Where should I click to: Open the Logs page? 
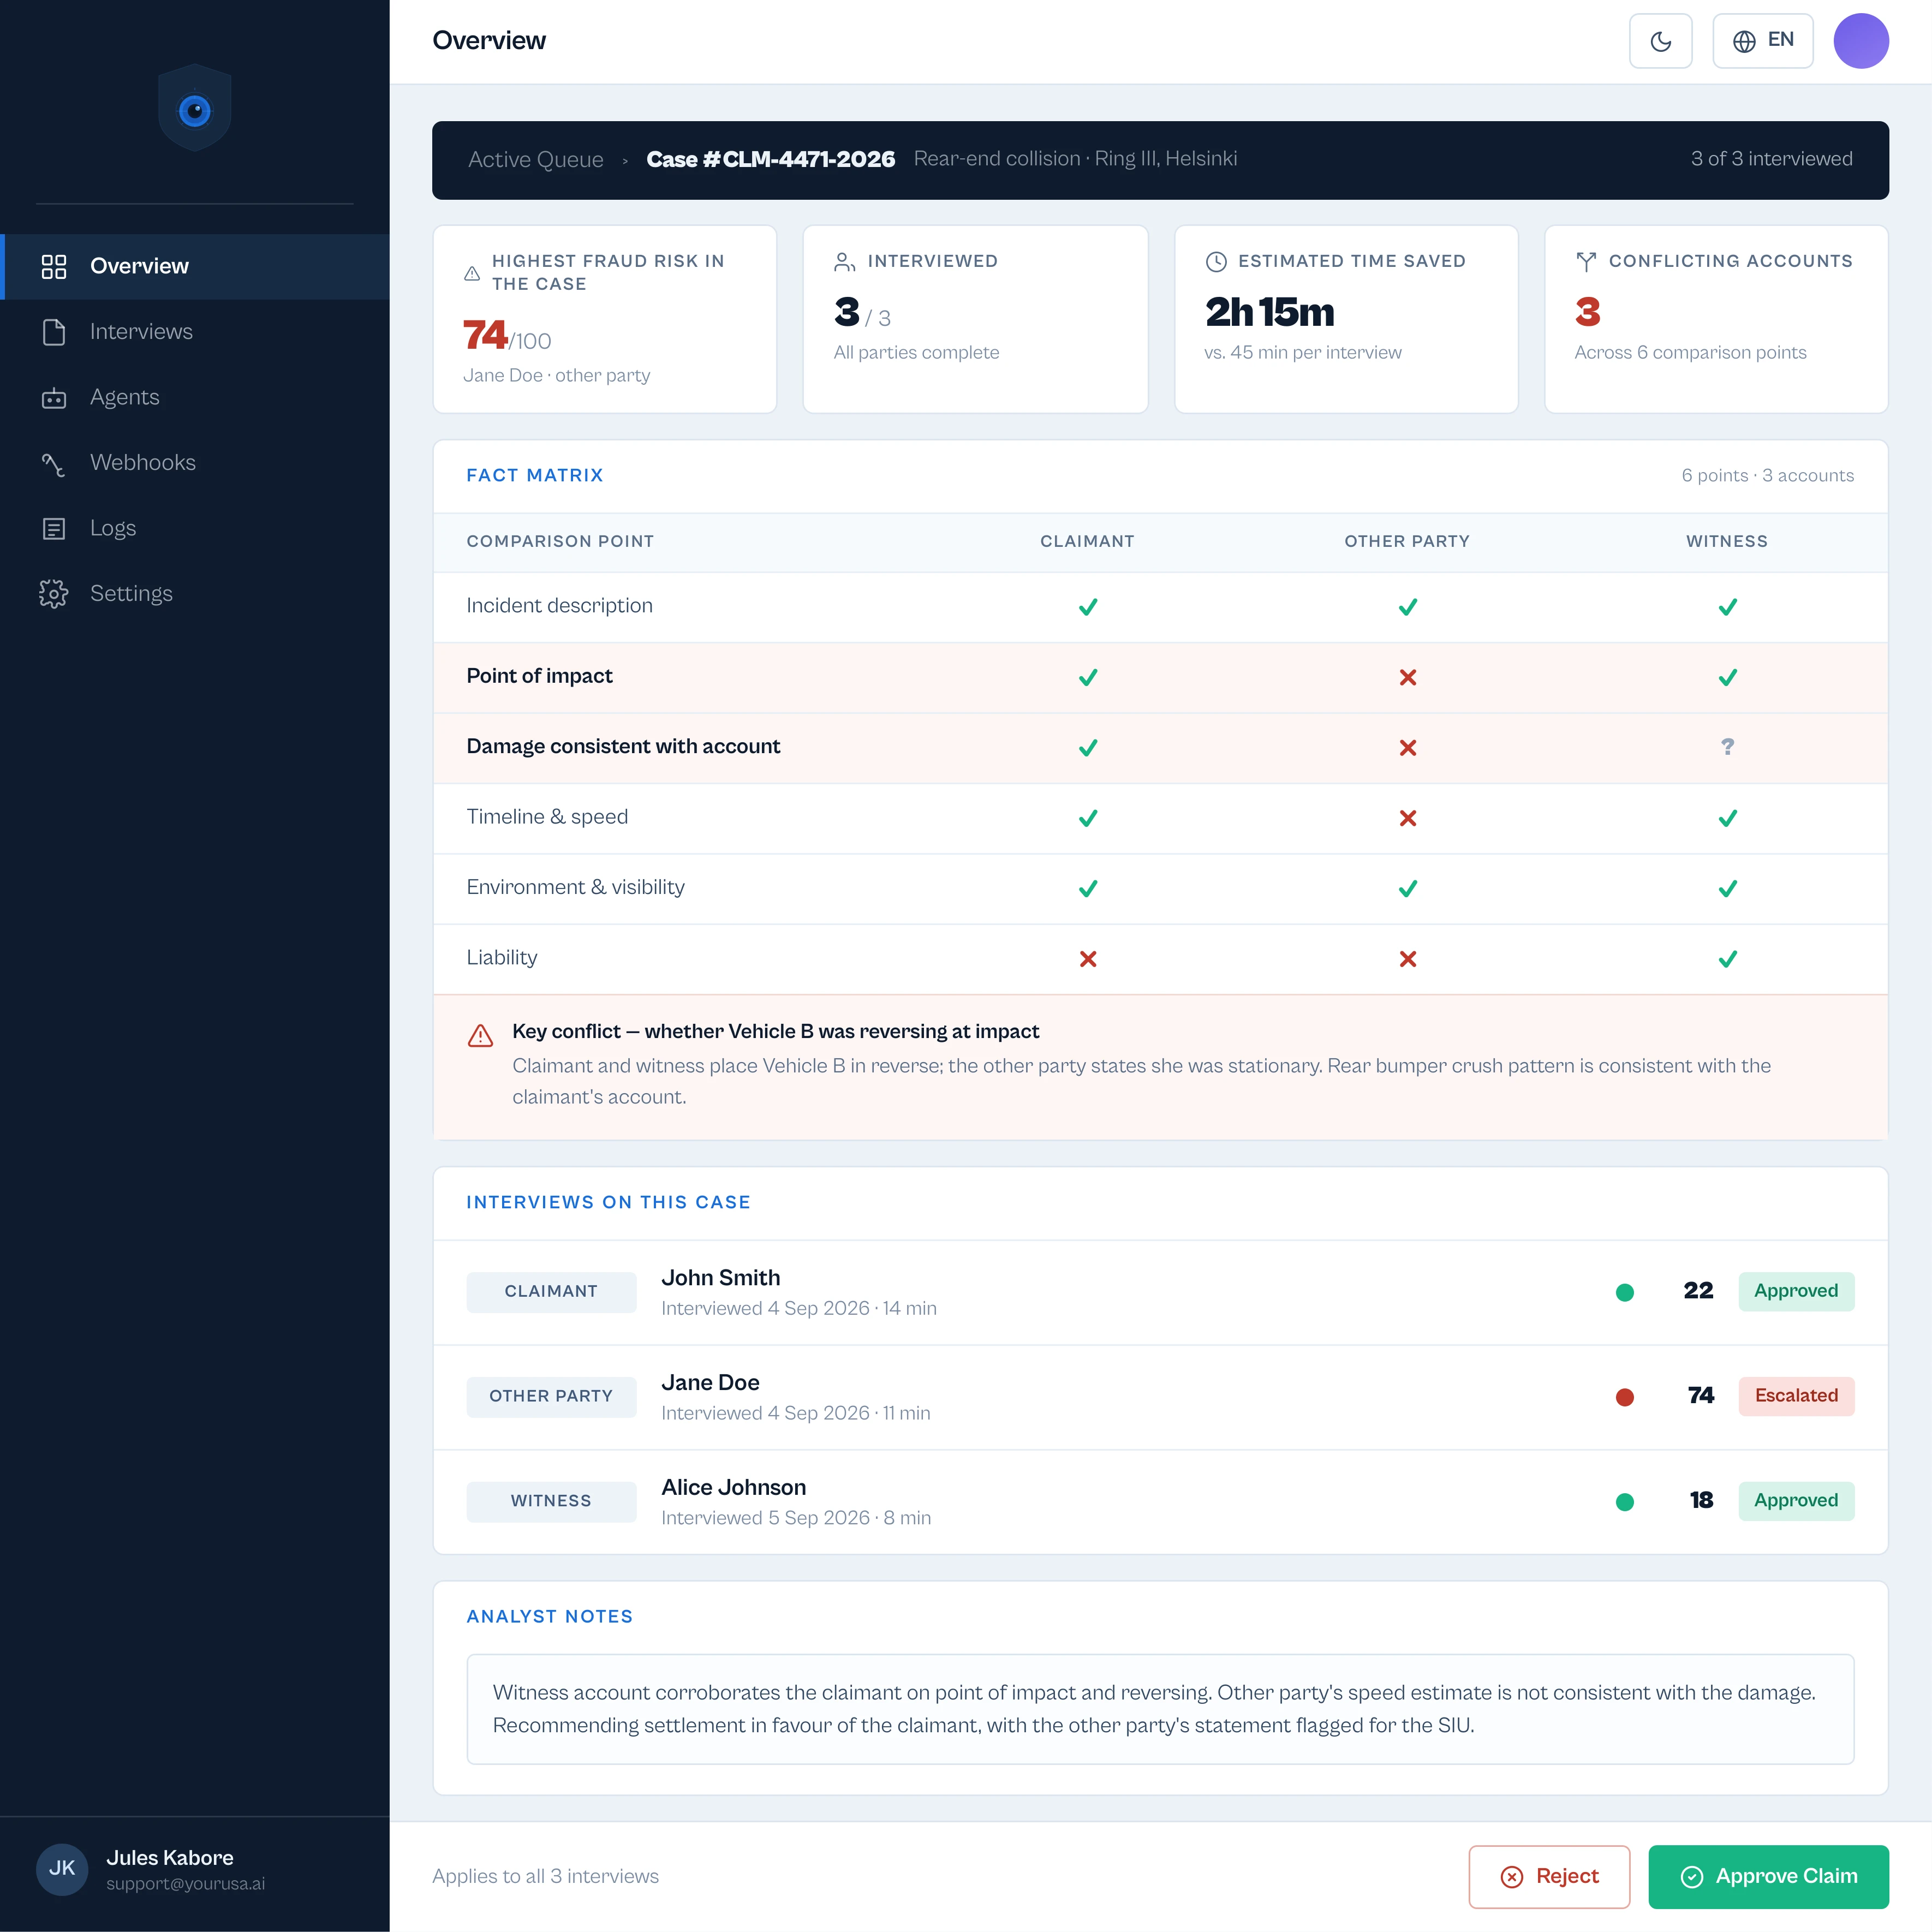point(195,529)
